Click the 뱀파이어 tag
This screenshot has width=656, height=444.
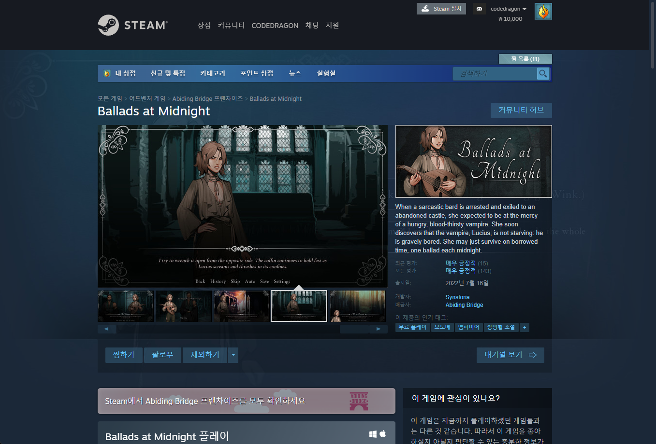468,327
